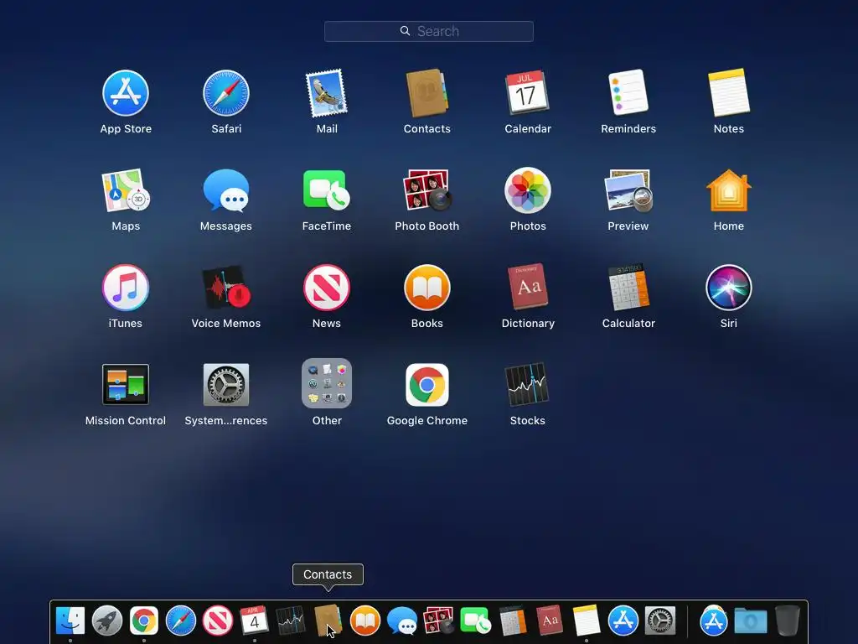This screenshot has height=644, width=858.
Task: Open Dictionary in the Launchpad grid
Action: point(528,288)
